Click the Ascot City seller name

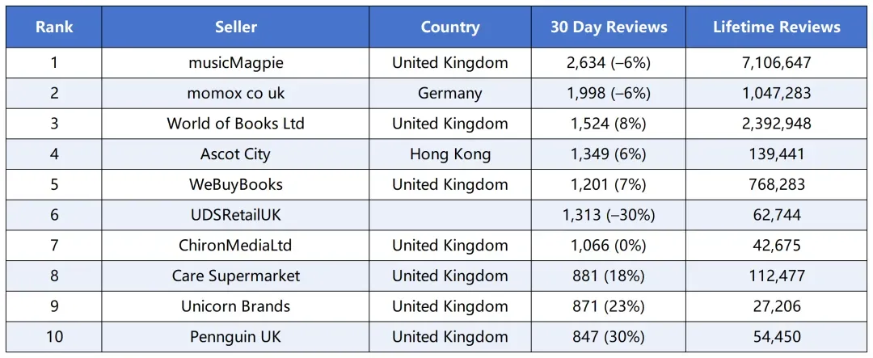tap(235, 154)
